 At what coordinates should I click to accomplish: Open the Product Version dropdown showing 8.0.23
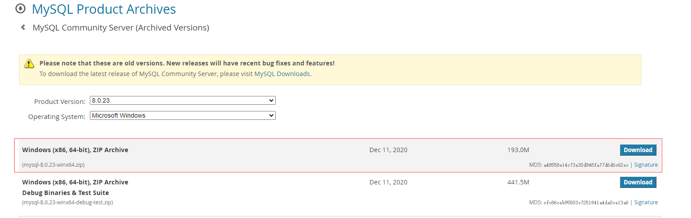point(183,100)
